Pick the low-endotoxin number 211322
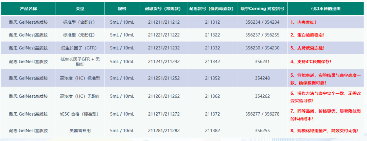367x141 pixels. point(212,35)
